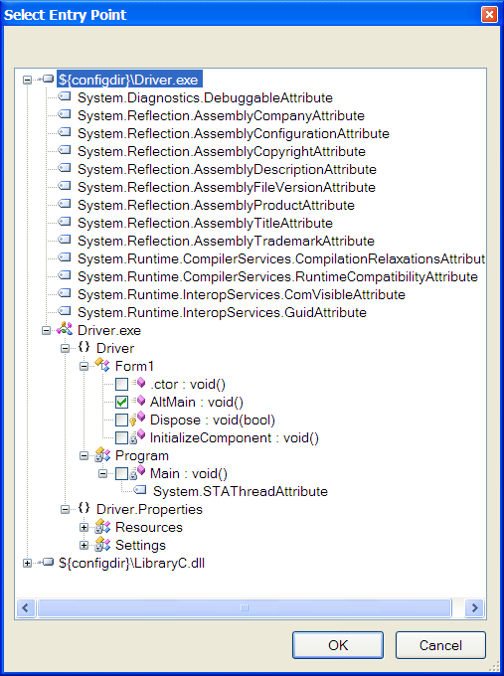Select the System.STAThreadAttribute label

tap(241, 491)
